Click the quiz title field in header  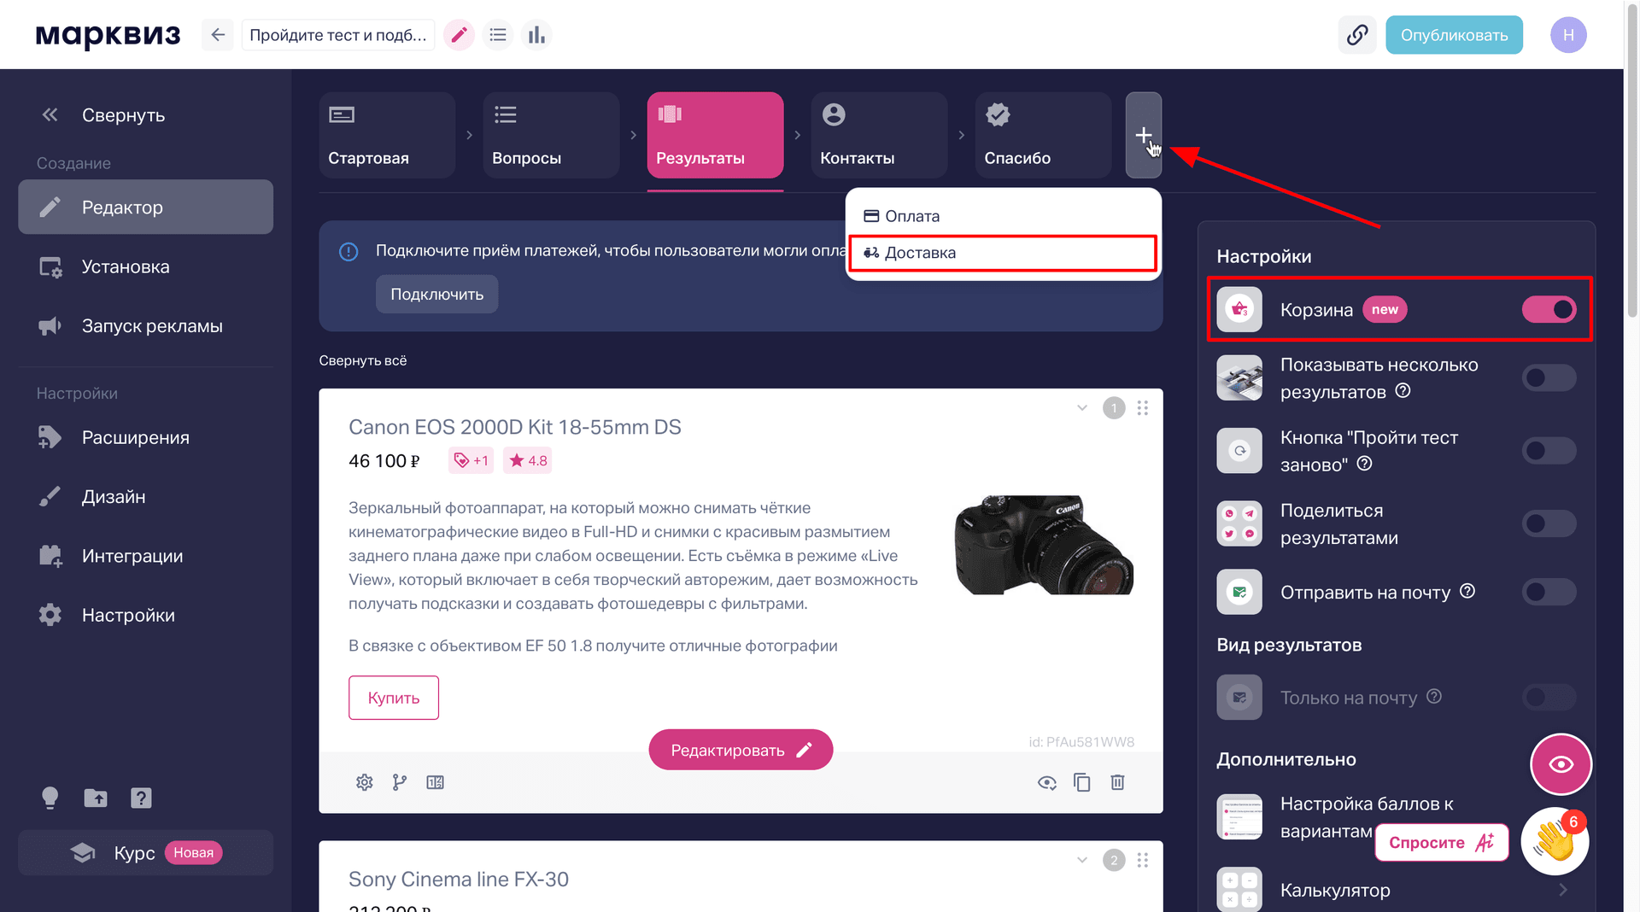click(x=338, y=35)
